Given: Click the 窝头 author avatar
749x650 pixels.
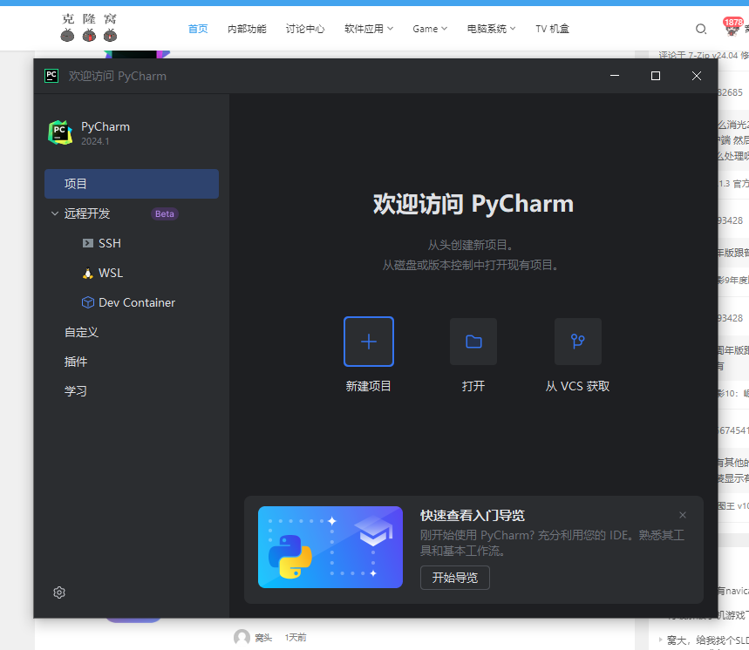Looking at the screenshot, I should [242, 637].
